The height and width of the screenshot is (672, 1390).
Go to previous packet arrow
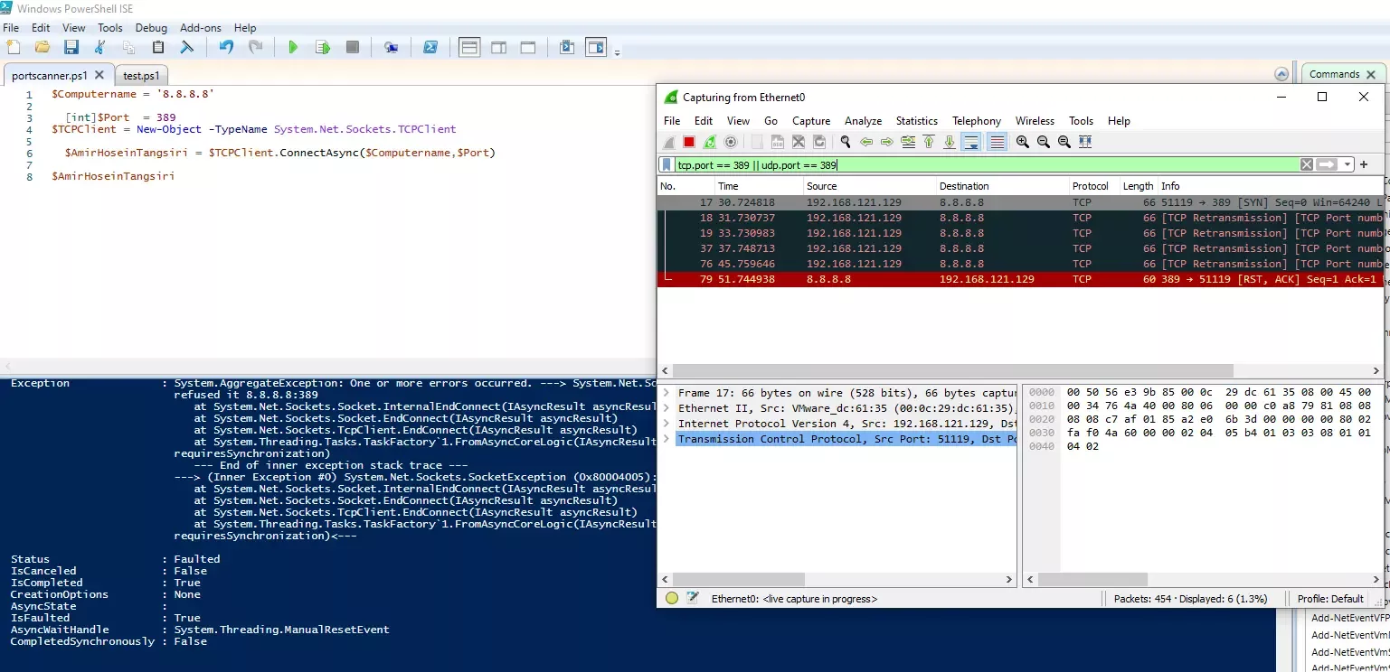(x=866, y=142)
